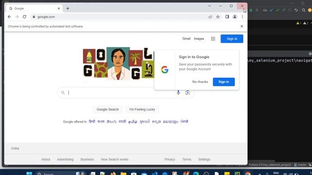312x175 pixels.
Task: Open the site info lock icon
Action: click(34, 17)
